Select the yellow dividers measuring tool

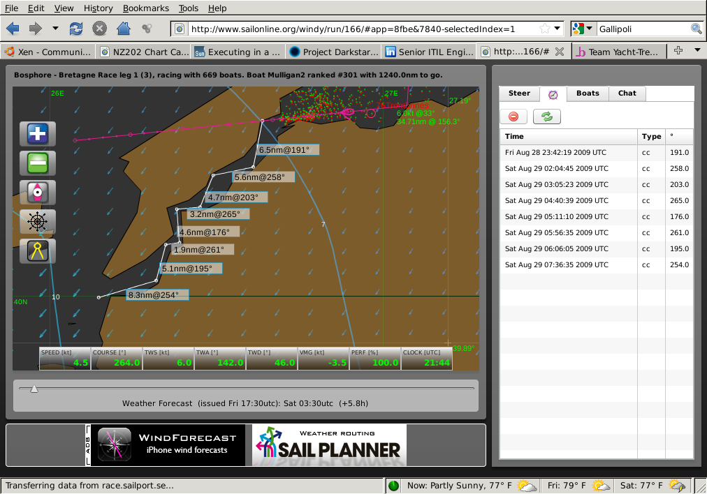tap(38, 250)
